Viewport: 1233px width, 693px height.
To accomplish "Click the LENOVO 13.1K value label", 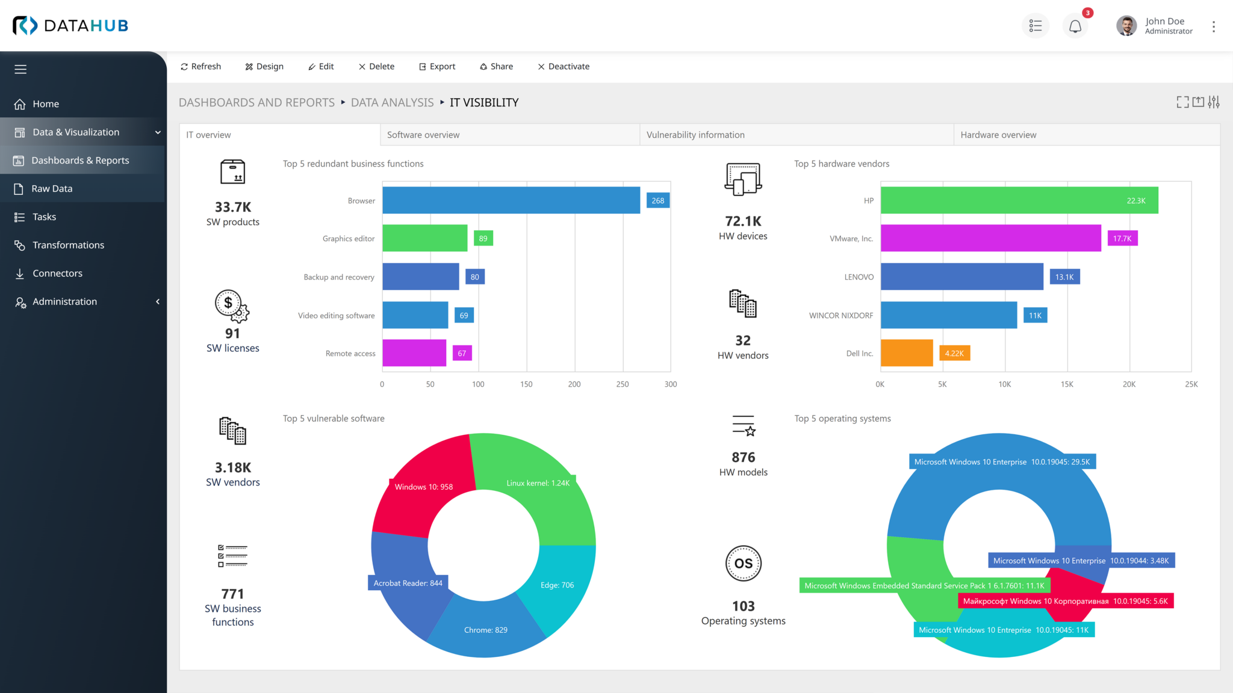I will [1064, 277].
